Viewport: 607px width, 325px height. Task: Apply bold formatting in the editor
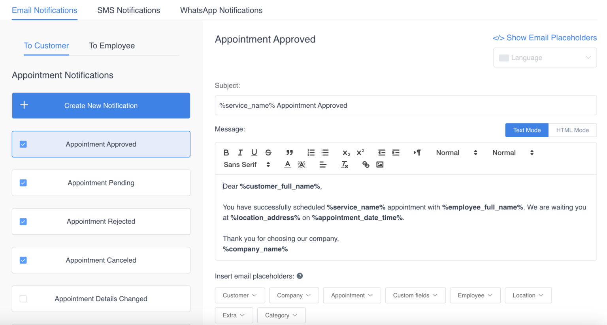[226, 152]
